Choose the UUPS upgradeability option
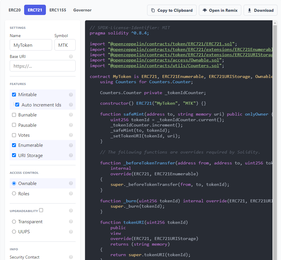 [14, 231]
